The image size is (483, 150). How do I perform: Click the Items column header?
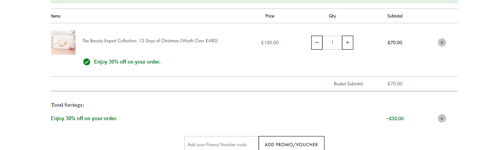56,16
